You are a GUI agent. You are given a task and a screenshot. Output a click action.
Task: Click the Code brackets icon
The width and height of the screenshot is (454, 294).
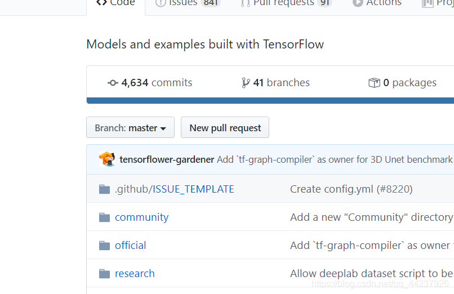[x=101, y=3]
